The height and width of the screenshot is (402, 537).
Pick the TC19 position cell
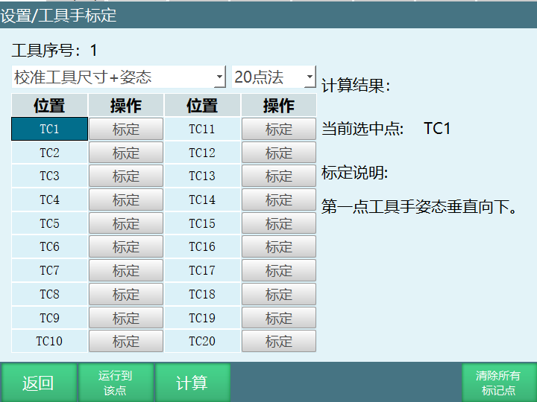coord(202,318)
